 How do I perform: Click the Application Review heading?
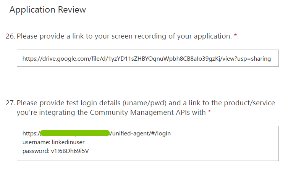48,10
